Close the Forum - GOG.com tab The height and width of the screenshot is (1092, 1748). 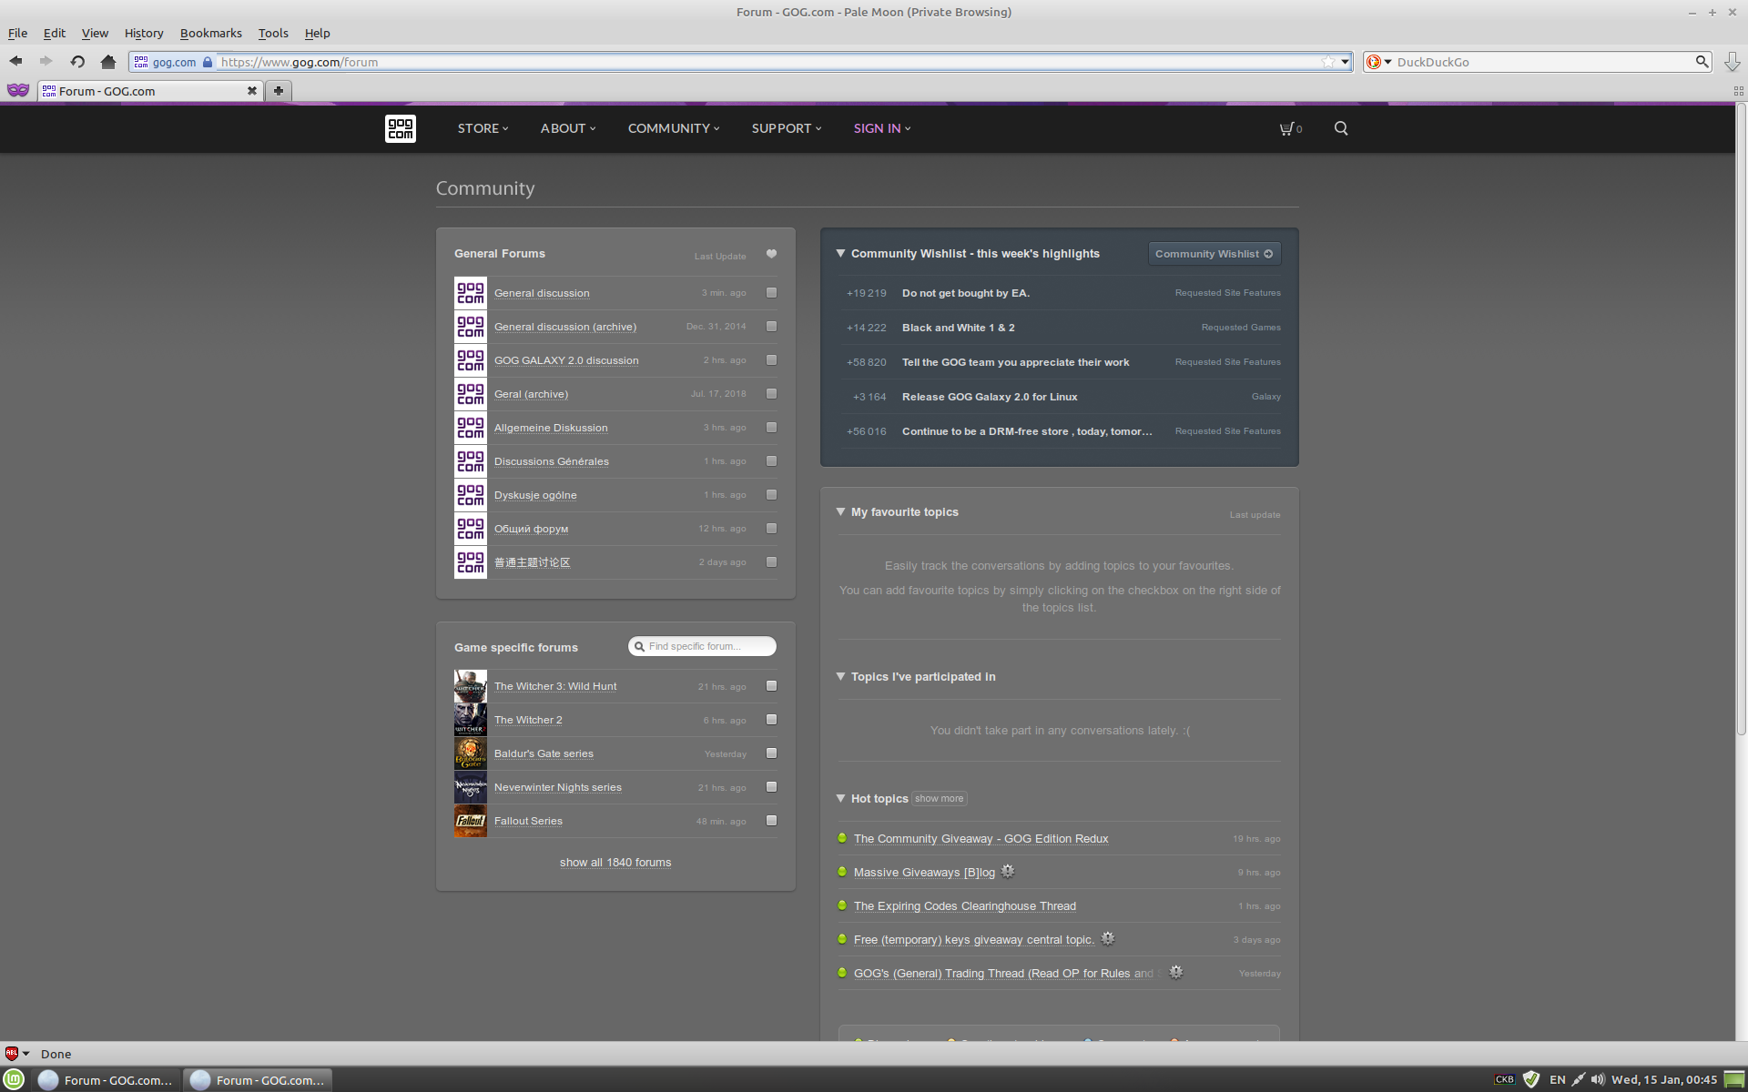coord(252,91)
